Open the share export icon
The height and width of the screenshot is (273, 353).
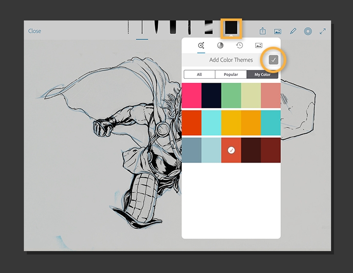pos(262,31)
